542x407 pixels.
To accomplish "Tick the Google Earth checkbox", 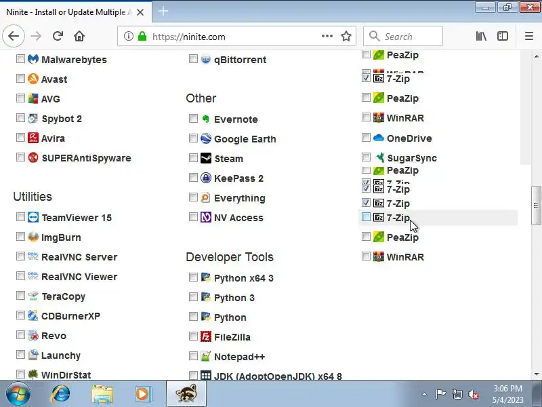I will coord(193,138).
